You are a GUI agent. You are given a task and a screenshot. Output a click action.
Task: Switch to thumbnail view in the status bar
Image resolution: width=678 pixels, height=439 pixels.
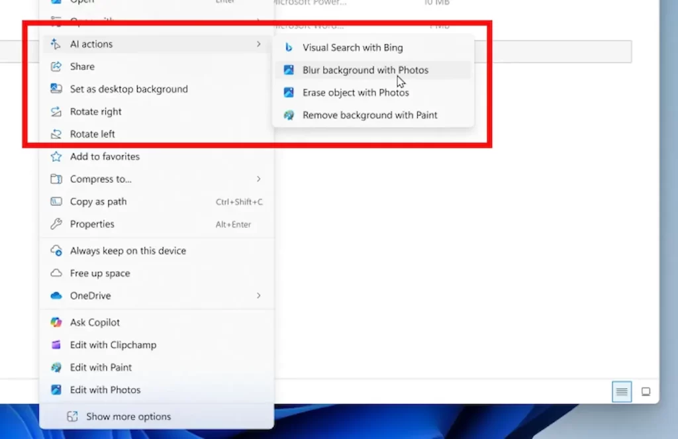coord(646,391)
